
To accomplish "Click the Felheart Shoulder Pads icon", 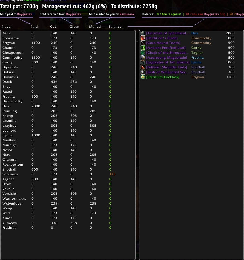I will [x=143, y=67].
